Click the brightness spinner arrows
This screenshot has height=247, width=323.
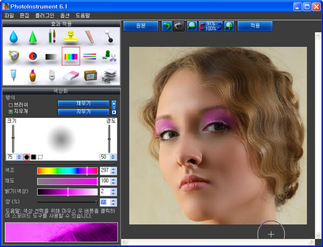click(x=114, y=192)
